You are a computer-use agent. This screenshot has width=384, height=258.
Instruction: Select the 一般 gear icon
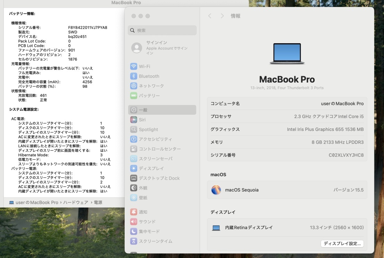pos(133,110)
